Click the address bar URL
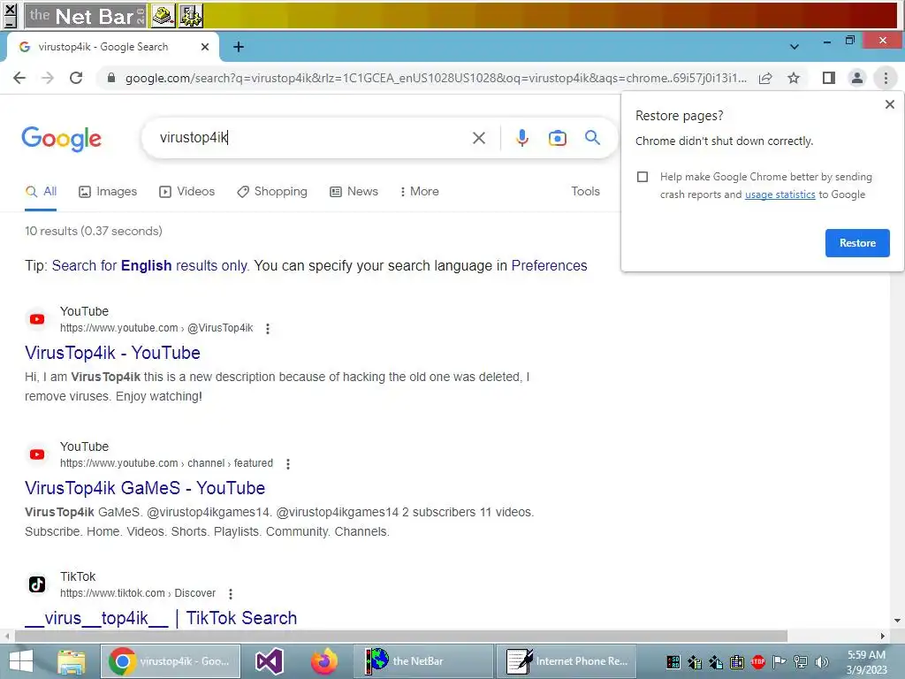The height and width of the screenshot is (679, 905). pos(436,78)
